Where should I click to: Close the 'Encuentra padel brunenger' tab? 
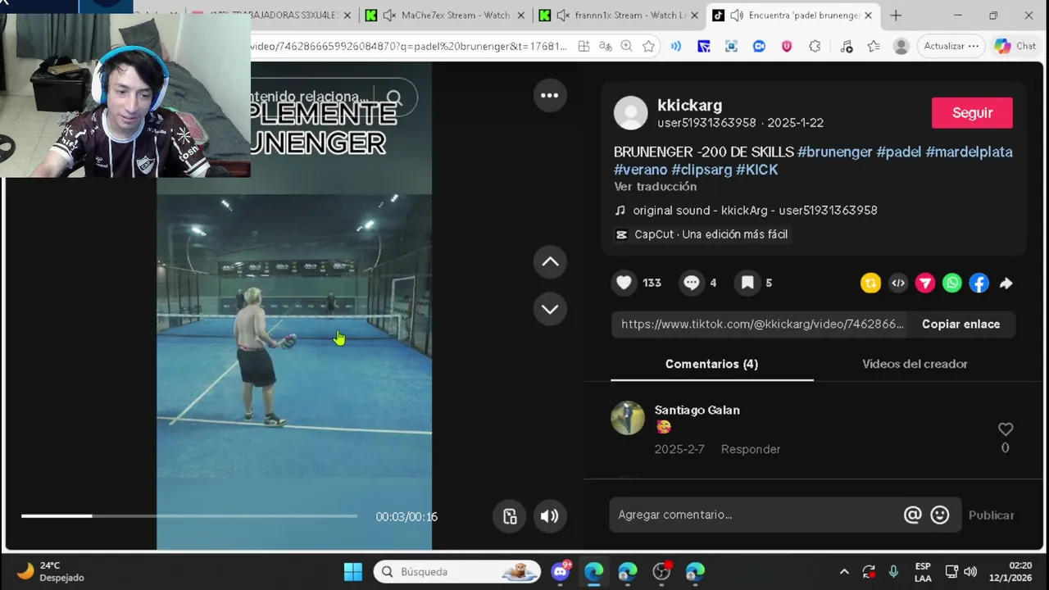coord(868,16)
